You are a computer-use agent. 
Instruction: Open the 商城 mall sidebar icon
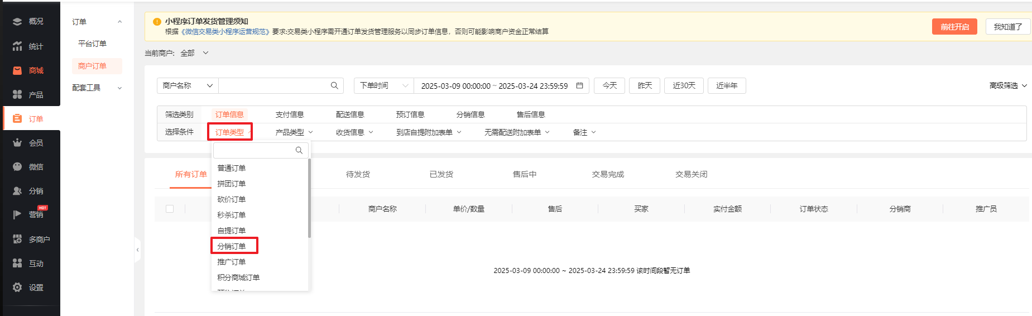coord(17,70)
